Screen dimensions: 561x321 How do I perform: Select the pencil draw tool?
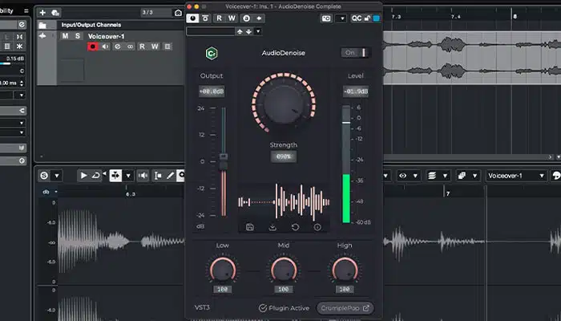tap(170, 176)
